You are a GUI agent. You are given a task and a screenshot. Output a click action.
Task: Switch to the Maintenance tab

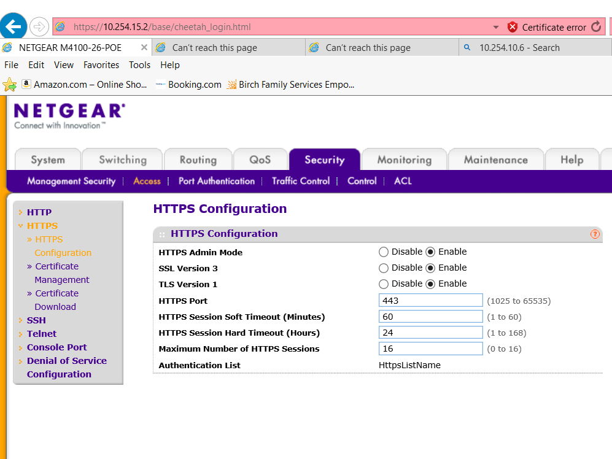point(496,160)
